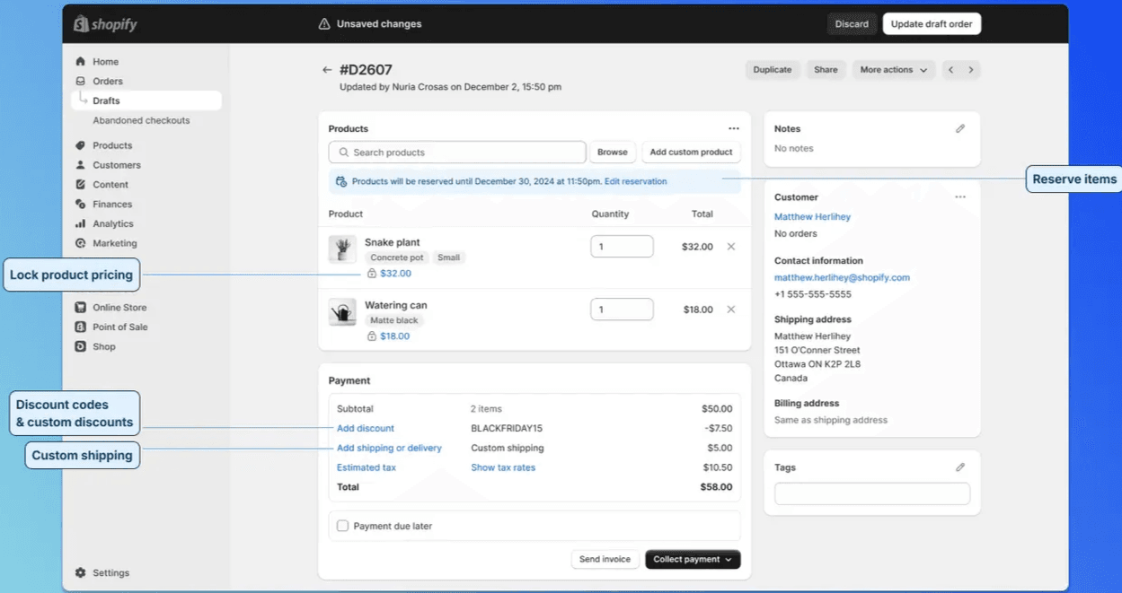Click Add shipping or delivery link
The image size is (1122, 593).
point(389,449)
